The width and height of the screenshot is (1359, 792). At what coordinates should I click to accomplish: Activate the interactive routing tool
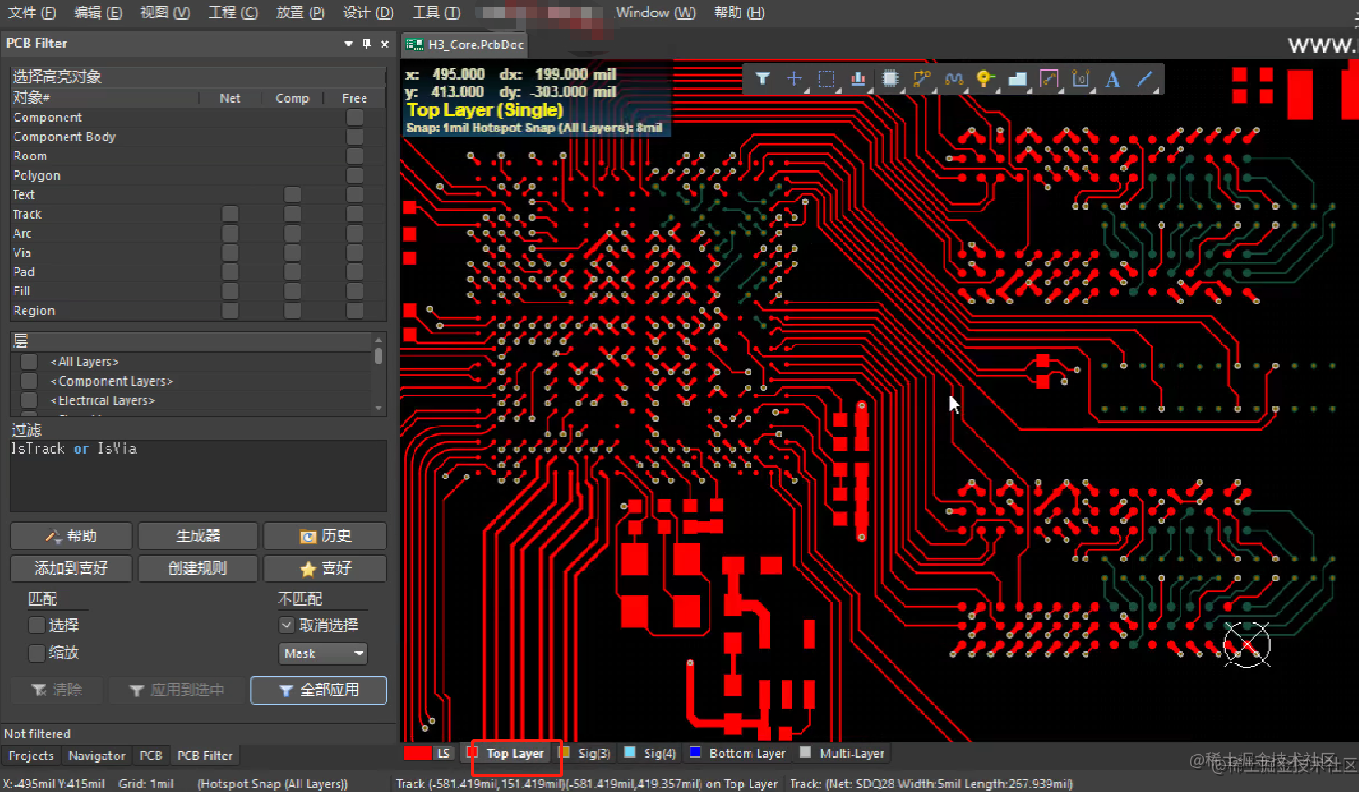pos(921,79)
